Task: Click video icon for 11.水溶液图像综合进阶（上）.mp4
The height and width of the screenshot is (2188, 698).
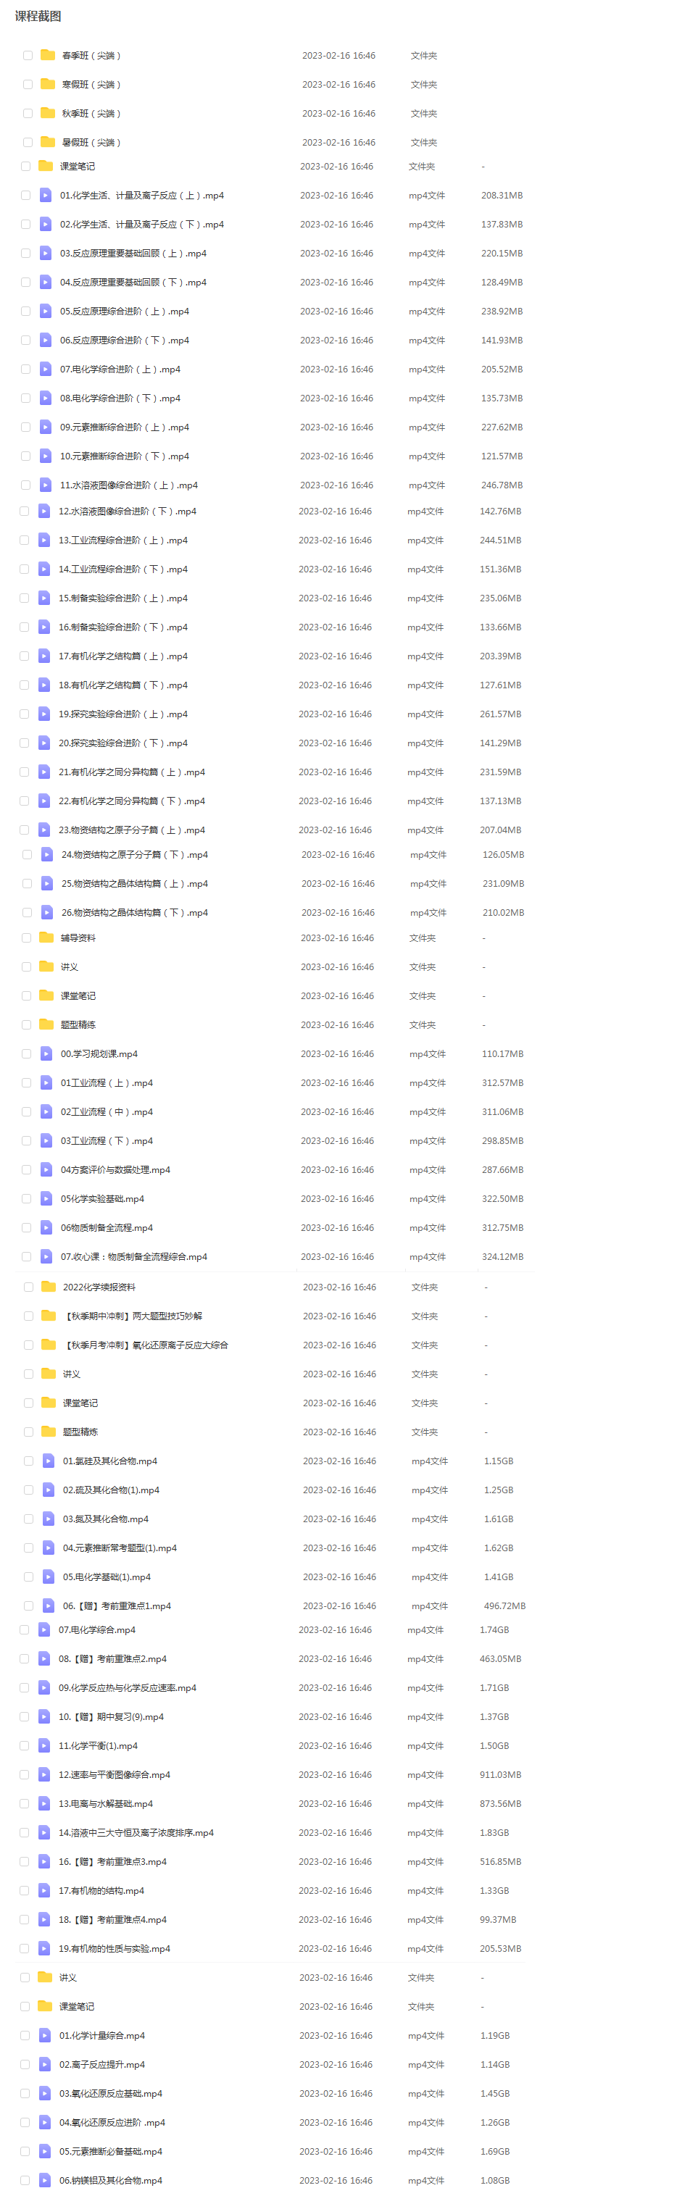Action: click(x=46, y=485)
